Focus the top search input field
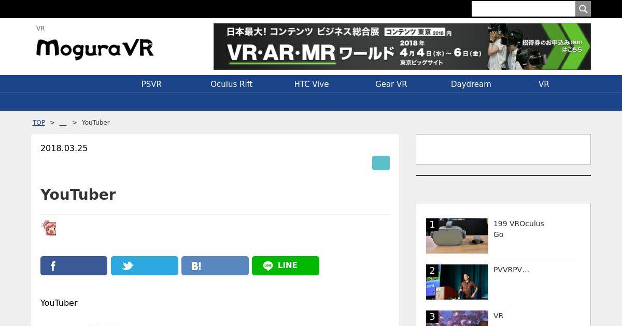 point(524,9)
